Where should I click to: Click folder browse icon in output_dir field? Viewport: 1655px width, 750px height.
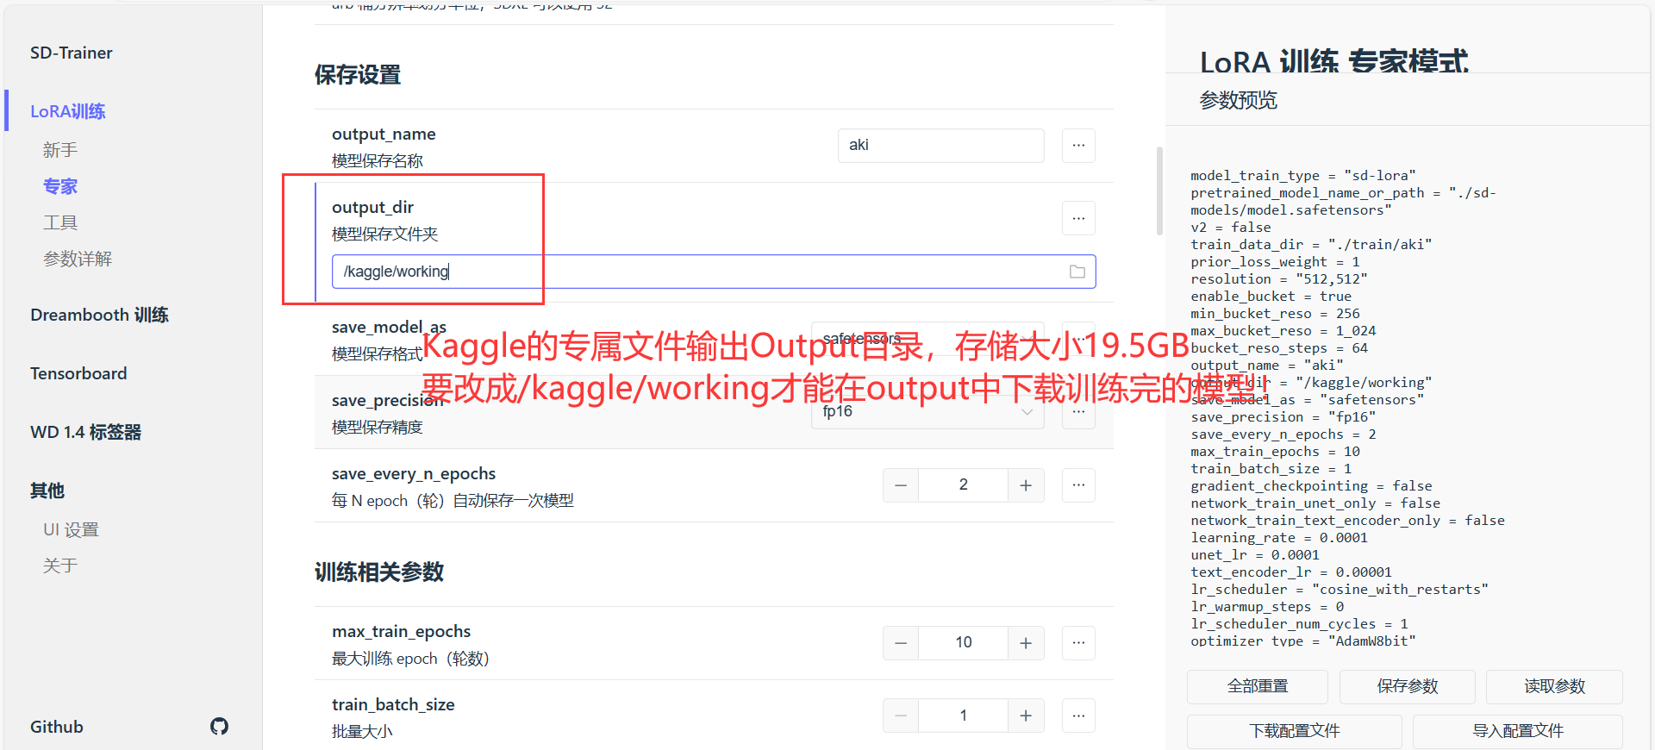pyautogui.click(x=1077, y=272)
